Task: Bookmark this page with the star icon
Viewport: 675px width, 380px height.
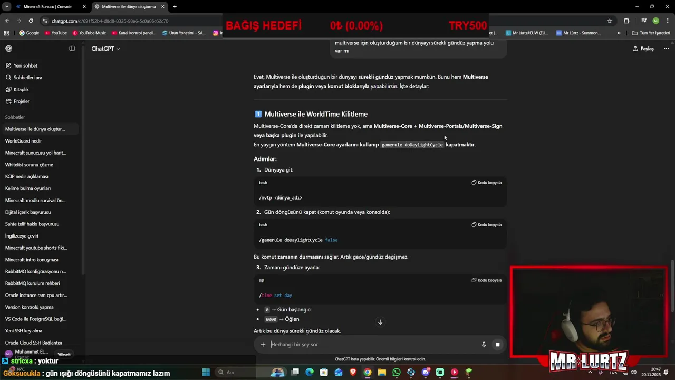Action: (610, 21)
